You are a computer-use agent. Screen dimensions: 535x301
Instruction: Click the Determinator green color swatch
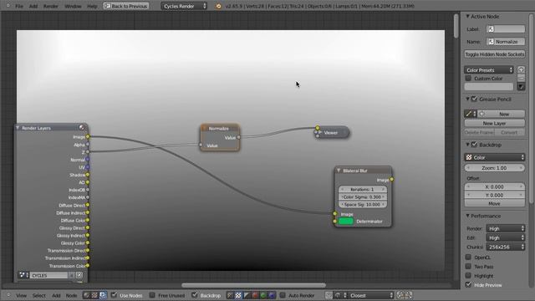tap(345, 221)
